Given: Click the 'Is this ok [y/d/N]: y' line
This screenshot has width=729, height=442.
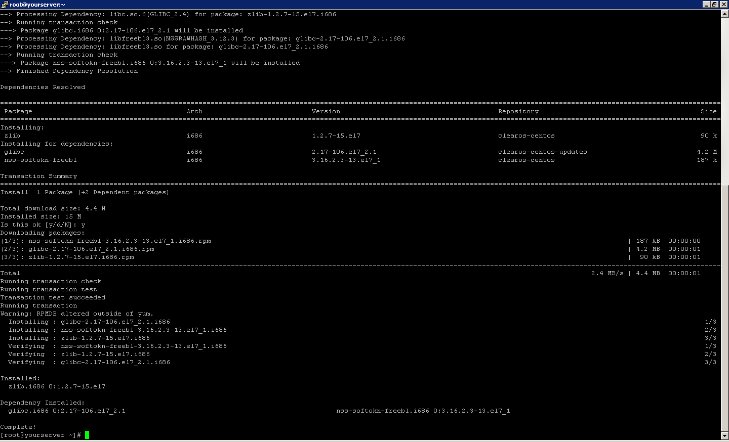Looking at the screenshot, I should 43,225.
